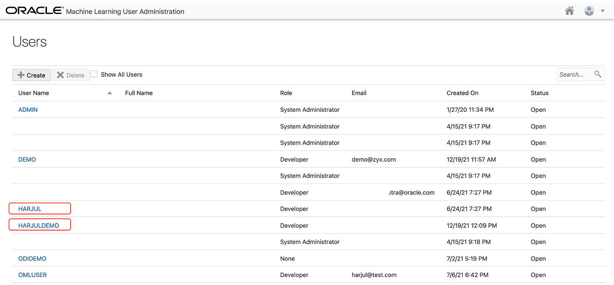Check the box next to Show All Users
This screenshot has width=614, height=285.
click(94, 74)
